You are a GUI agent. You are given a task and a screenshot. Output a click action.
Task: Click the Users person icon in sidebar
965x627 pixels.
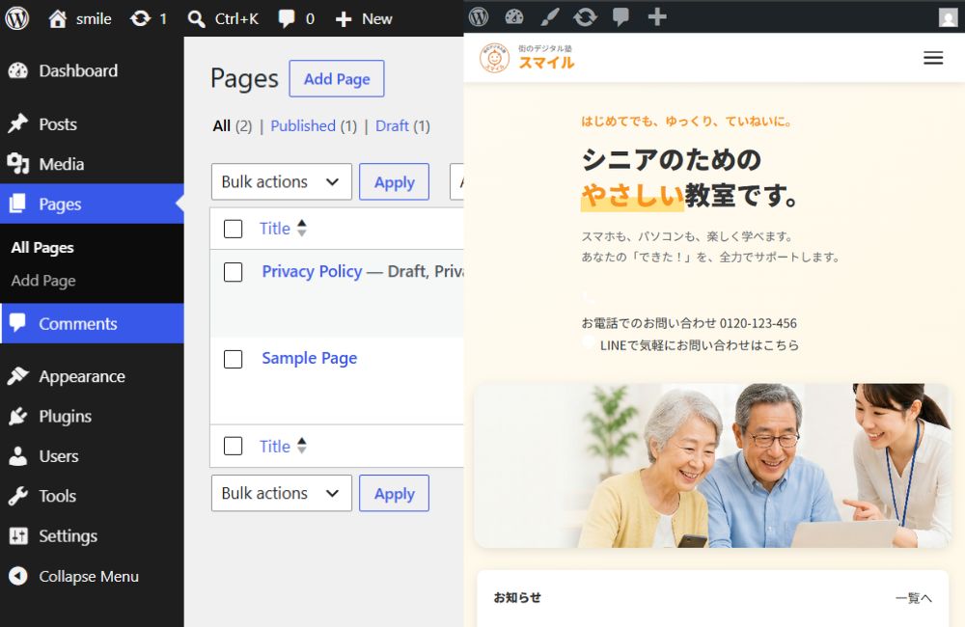(17, 456)
